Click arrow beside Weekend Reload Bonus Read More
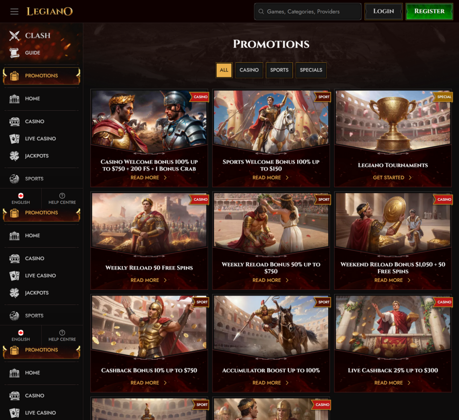 coord(409,280)
